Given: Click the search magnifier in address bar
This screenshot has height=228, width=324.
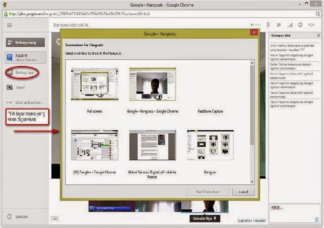Looking at the screenshot, I should (x=318, y=14).
